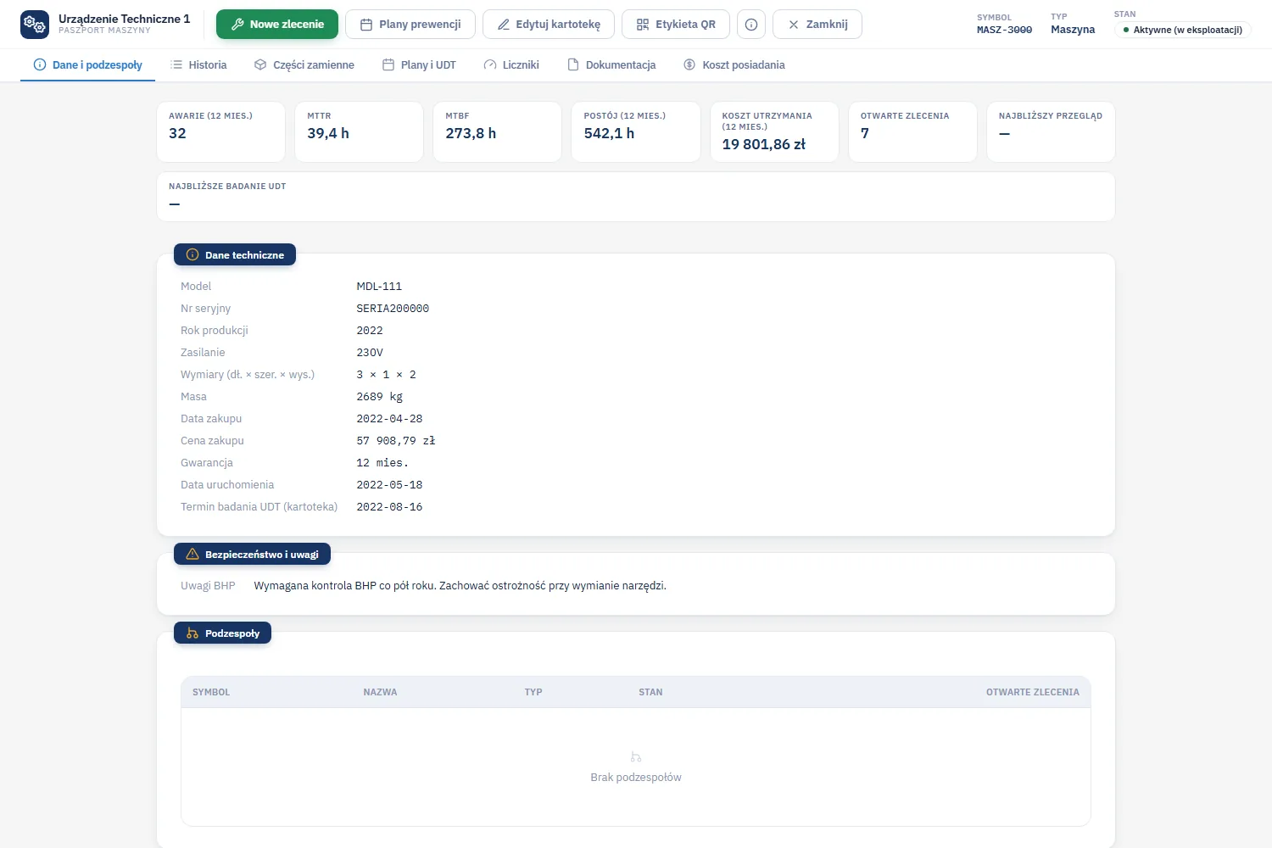Open Plany prewencji

point(410,25)
